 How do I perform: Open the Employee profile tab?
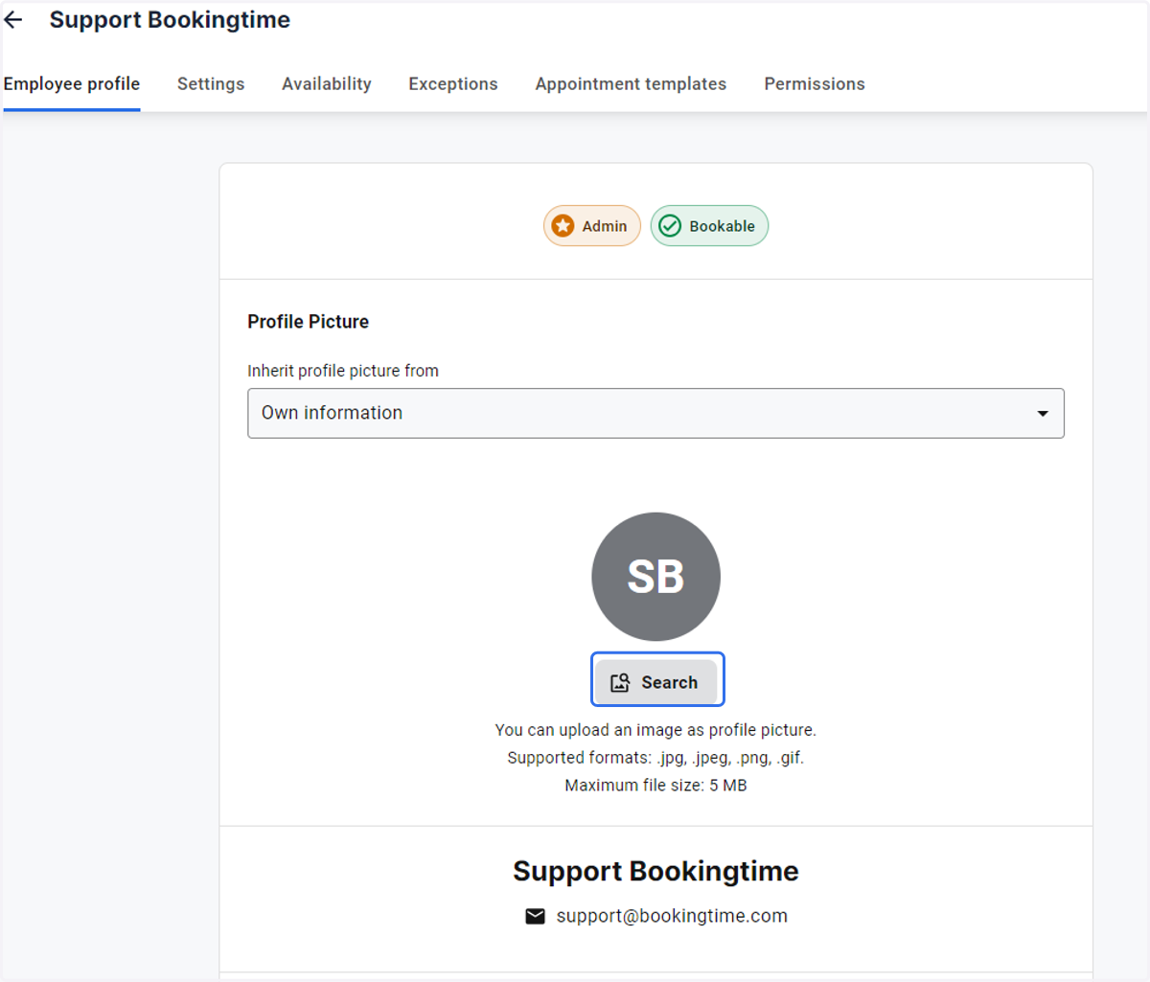[x=72, y=84]
